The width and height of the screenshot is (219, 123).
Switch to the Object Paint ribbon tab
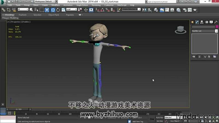(54, 15)
